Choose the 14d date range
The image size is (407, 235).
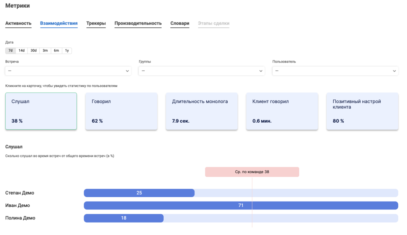click(21, 50)
